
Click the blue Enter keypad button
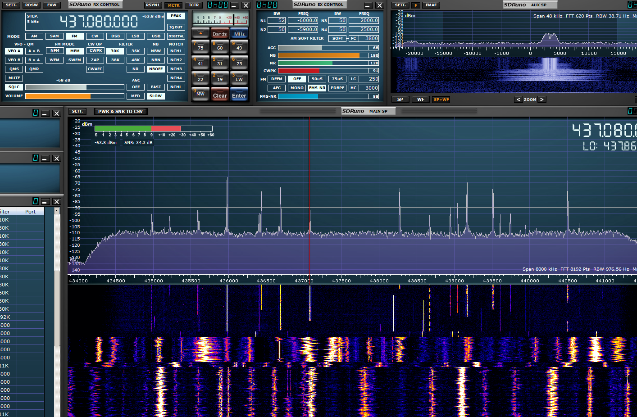pyautogui.click(x=239, y=94)
